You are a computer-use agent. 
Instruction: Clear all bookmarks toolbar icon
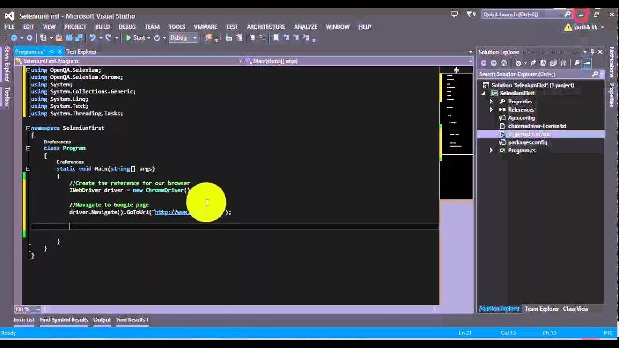306,38
